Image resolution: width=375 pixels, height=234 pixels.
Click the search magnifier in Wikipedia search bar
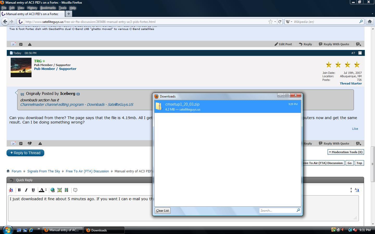point(361,22)
